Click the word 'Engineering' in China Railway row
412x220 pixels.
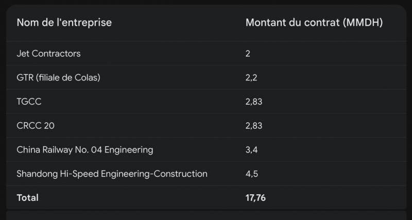[x=129, y=150]
